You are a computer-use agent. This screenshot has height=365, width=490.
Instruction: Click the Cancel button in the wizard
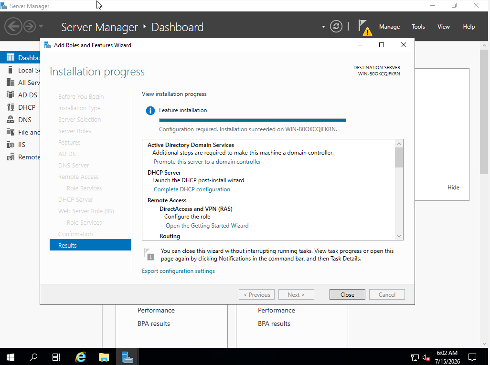(387, 294)
